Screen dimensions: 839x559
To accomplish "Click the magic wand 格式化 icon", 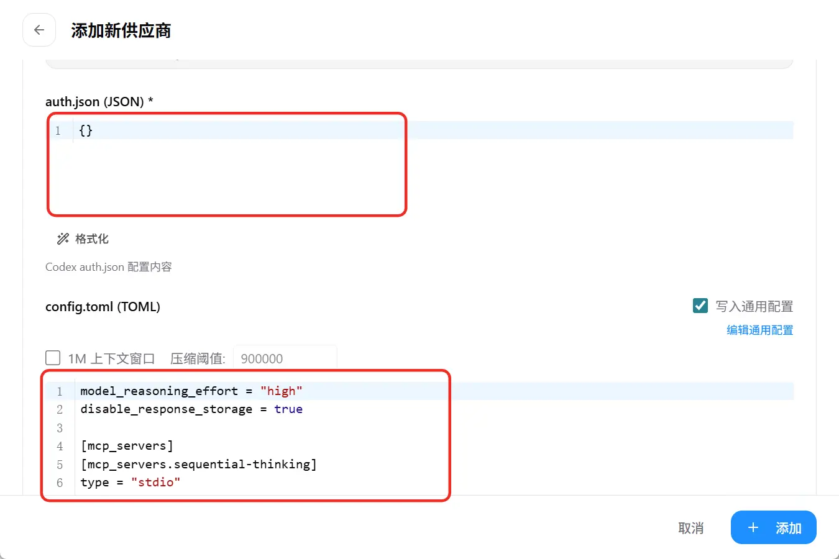I will point(63,239).
